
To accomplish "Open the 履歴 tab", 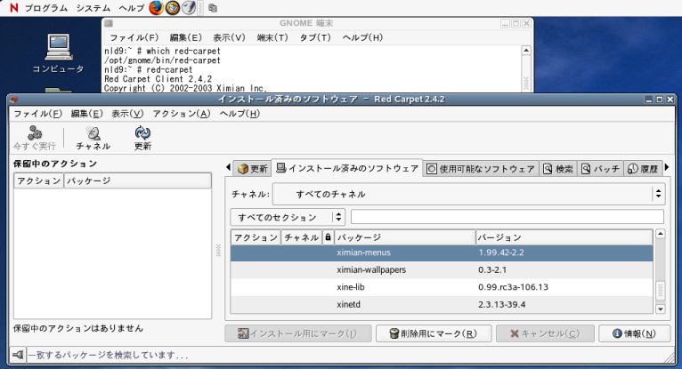I will click(x=643, y=168).
